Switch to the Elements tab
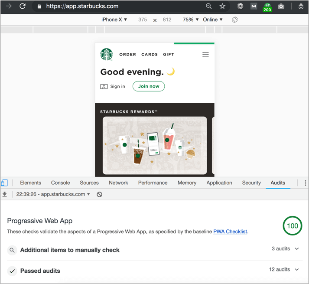The height and width of the screenshot is (284, 309). click(30, 183)
